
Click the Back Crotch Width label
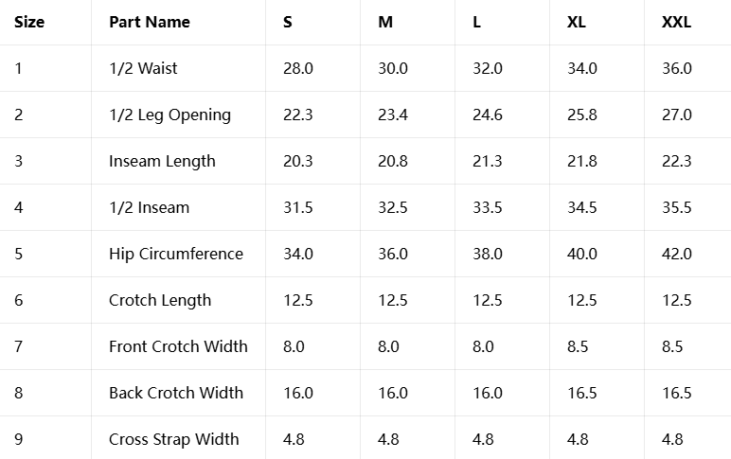[176, 393]
